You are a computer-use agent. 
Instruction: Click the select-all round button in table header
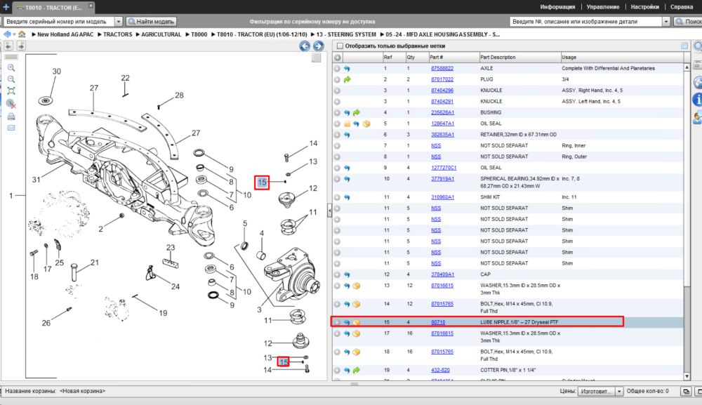click(x=337, y=58)
